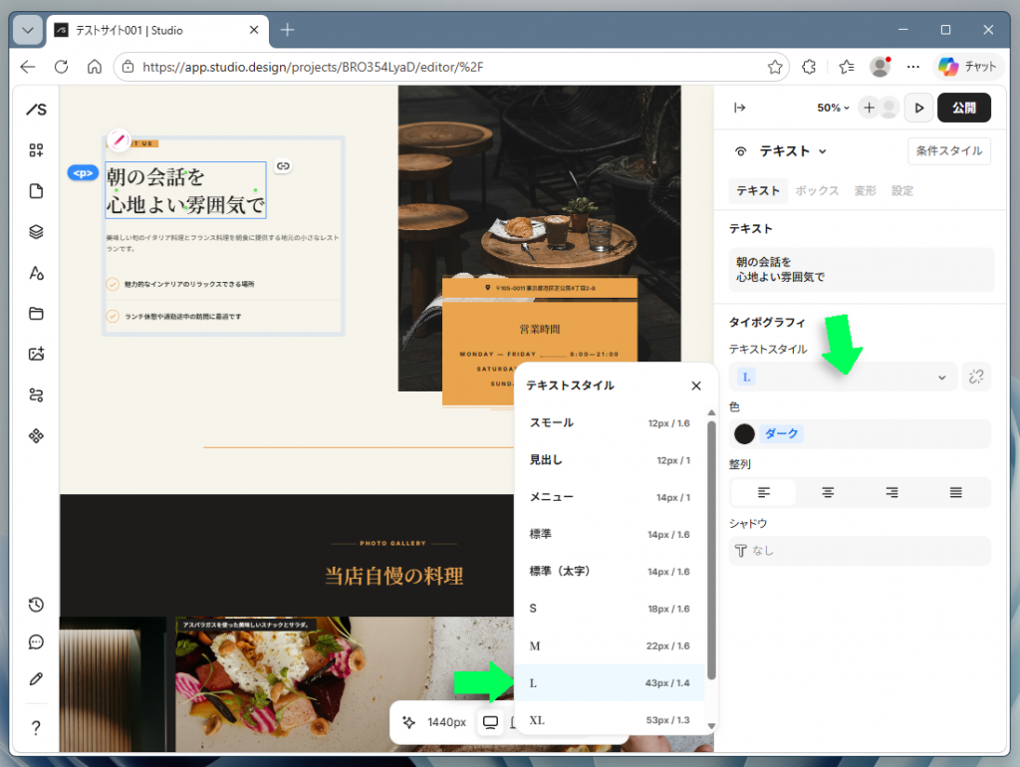
Task: Open the version History icon
Action: pyautogui.click(x=37, y=605)
